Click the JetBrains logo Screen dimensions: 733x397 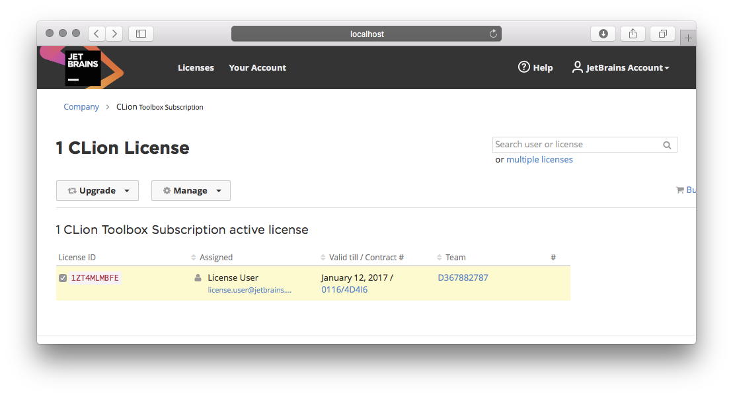83,67
